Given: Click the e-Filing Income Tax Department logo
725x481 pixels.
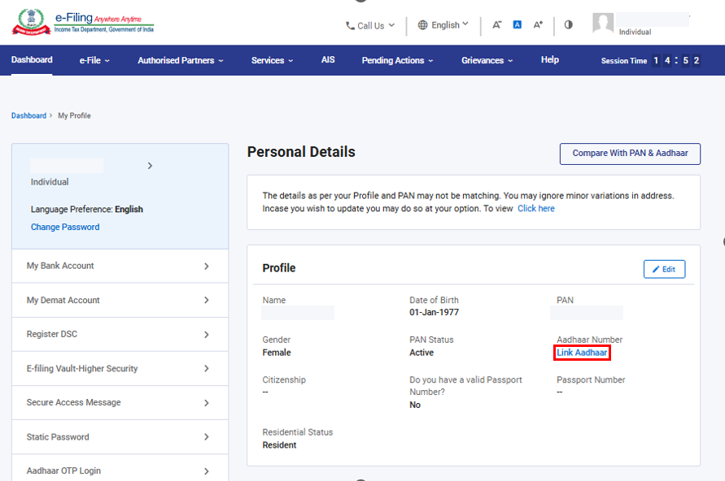Looking at the screenshot, I should [x=83, y=22].
